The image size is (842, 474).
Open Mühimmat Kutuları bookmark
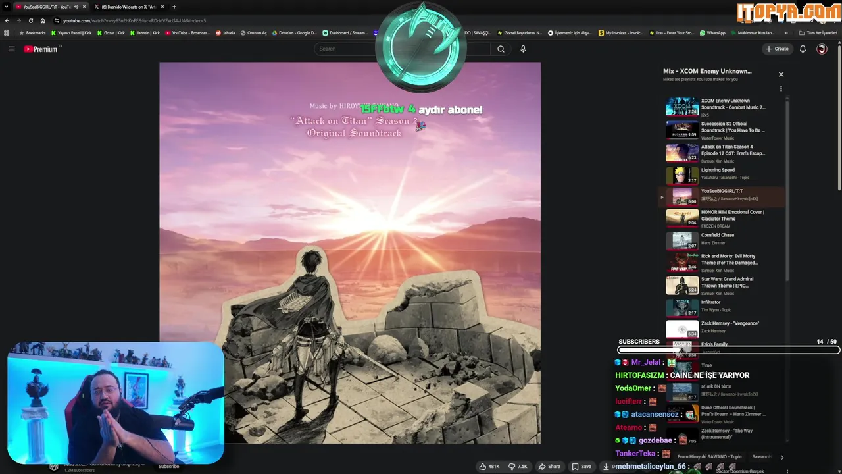pyautogui.click(x=753, y=32)
